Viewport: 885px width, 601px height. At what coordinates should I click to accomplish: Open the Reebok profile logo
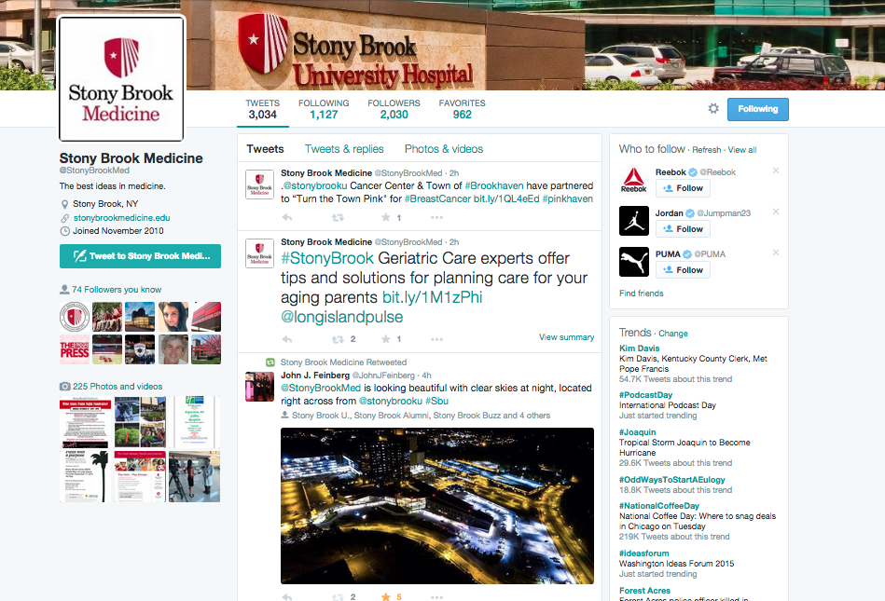(634, 180)
